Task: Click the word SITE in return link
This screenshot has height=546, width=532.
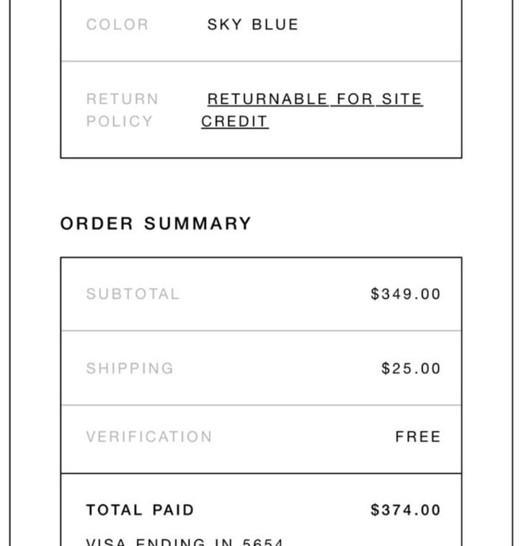Action: pos(402,99)
